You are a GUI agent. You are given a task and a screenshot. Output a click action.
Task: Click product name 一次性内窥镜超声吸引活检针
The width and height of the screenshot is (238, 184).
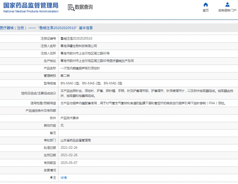80,68
